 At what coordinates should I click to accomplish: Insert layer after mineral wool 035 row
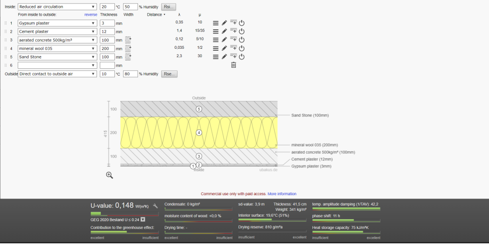(233, 48)
